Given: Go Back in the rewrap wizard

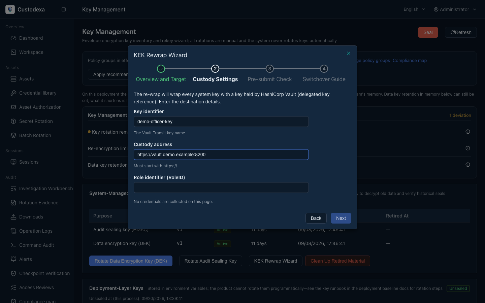Looking at the screenshot, I should (x=316, y=218).
